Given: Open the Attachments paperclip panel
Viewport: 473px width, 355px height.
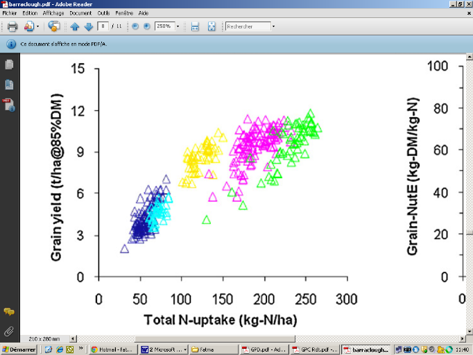Looking at the screenshot, I should pyautogui.click(x=10, y=331).
